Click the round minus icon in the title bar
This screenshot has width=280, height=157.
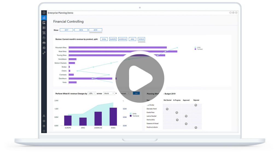230,13
